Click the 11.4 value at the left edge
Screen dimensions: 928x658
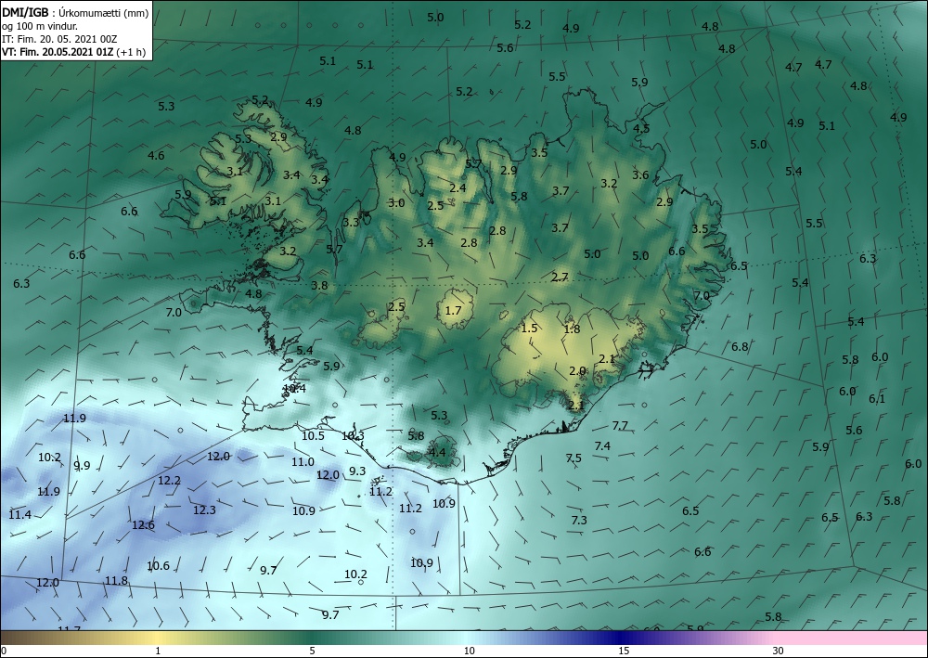[19, 515]
